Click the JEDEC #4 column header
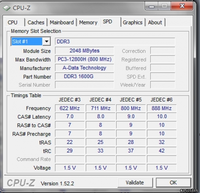The image size is (200, 193). tap(100, 99)
